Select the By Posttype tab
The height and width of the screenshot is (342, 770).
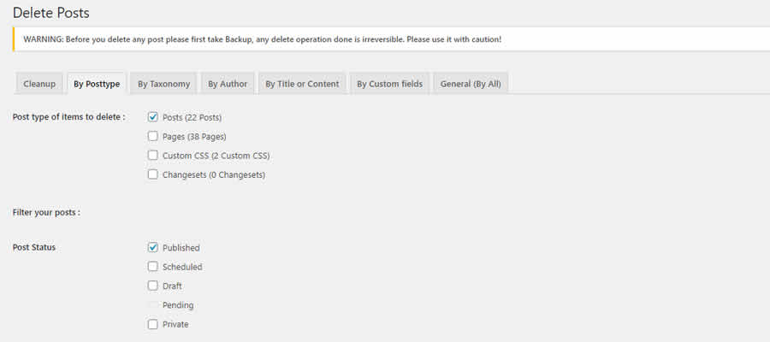(97, 84)
